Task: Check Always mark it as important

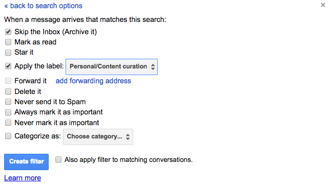Action: click(x=8, y=112)
